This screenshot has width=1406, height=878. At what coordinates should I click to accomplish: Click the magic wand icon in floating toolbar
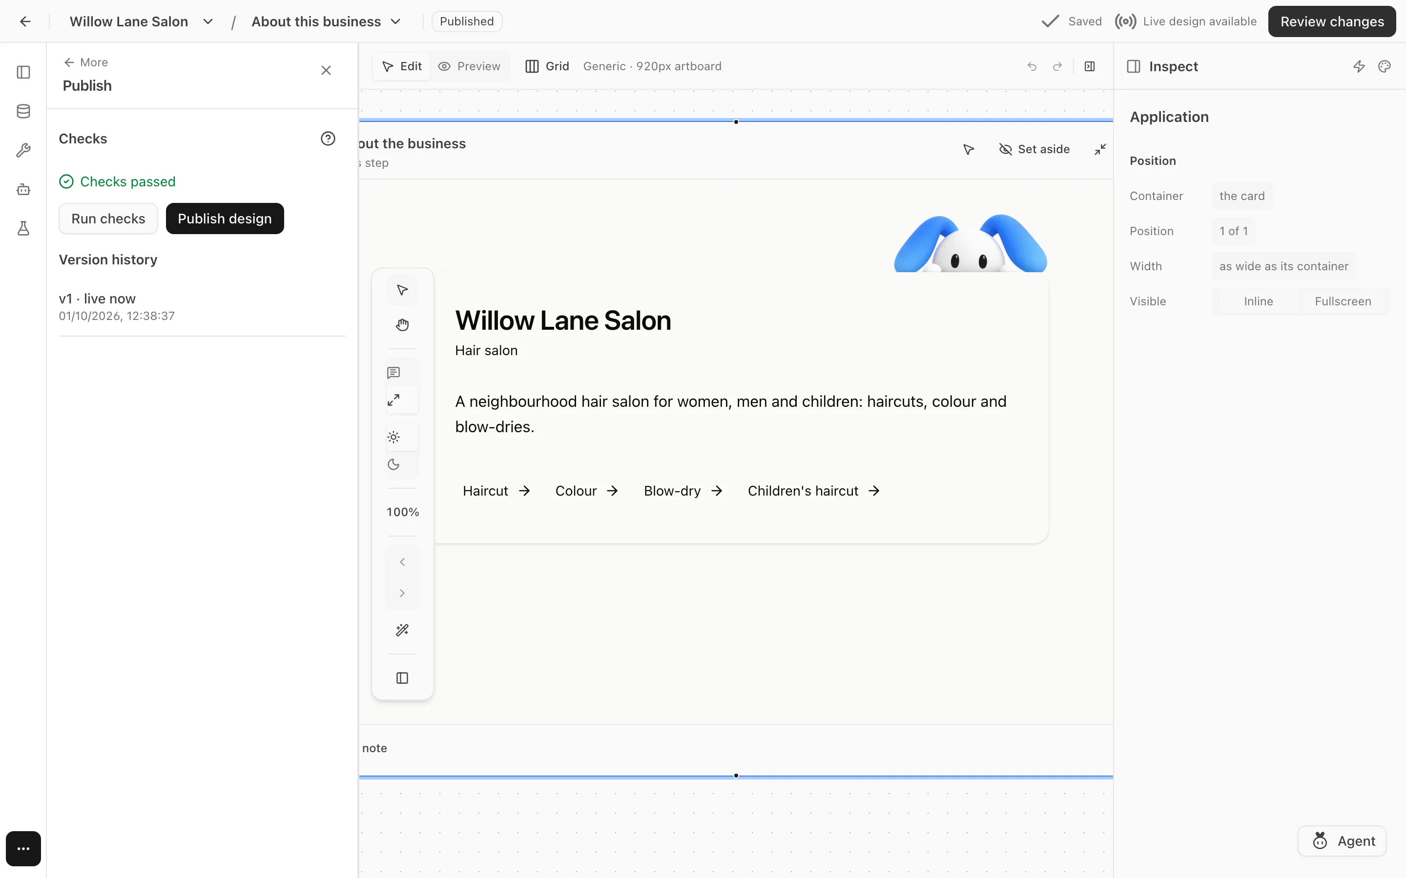(x=402, y=630)
